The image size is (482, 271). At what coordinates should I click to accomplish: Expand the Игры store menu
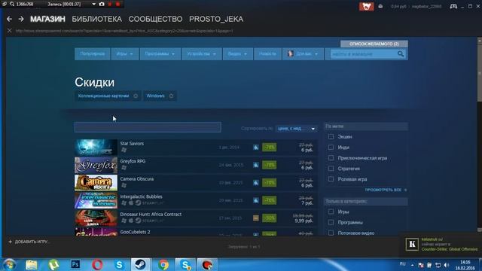click(124, 53)
